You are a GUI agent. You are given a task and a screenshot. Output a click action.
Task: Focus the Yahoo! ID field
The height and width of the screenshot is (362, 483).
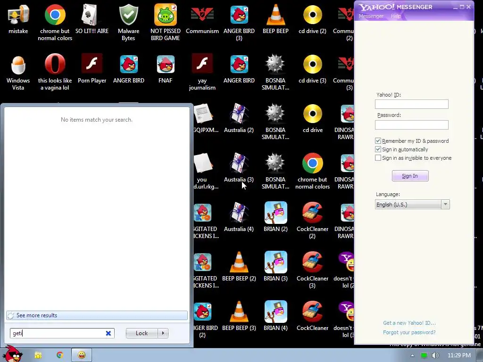pyautogui.click(x=411, y=104)
